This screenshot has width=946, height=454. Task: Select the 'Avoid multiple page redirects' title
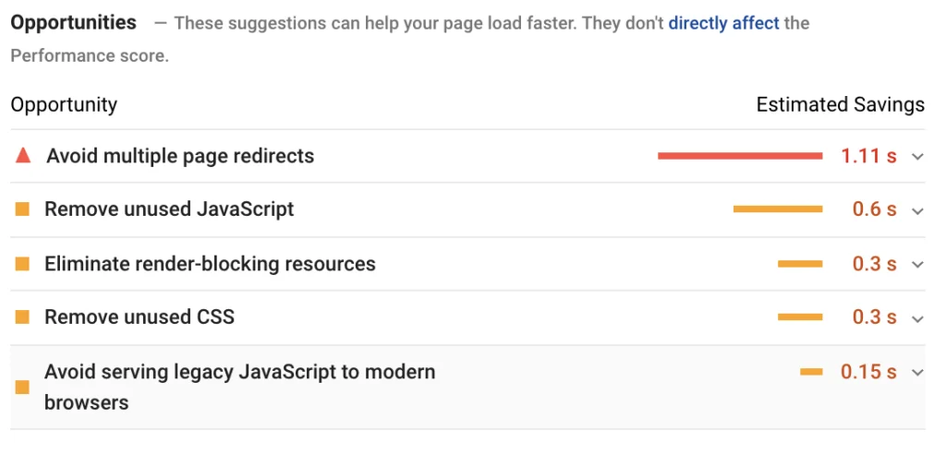click(180, 156)
